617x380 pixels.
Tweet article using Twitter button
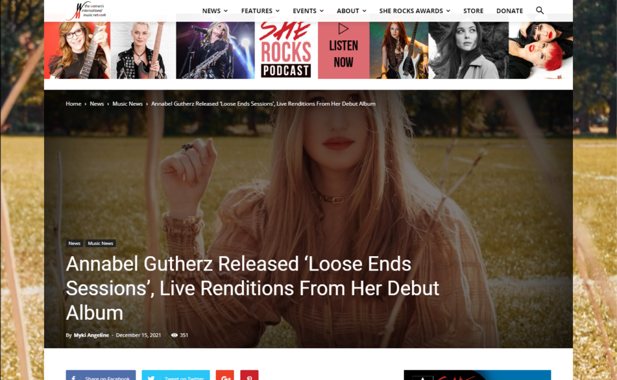click(x=175, y=375)
